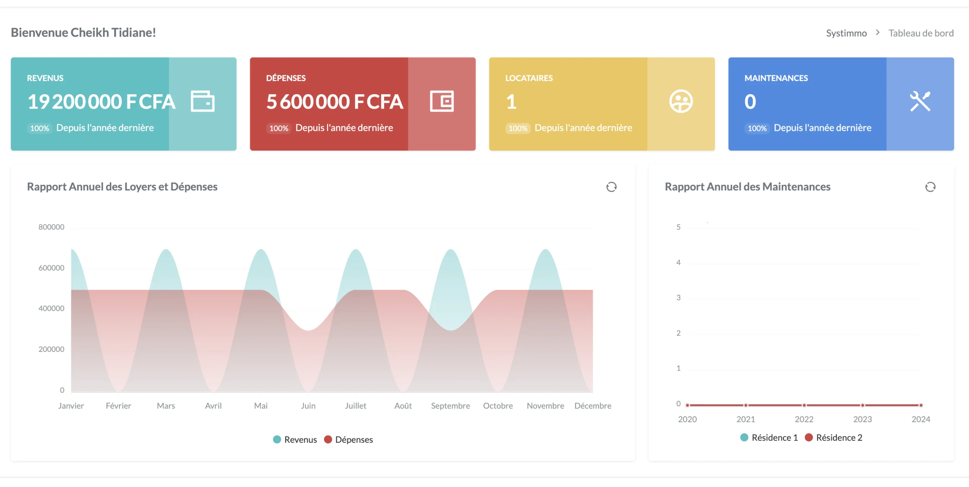Click the Janvier axis label
Screen dimensions: 969x487
click(71, 406)
